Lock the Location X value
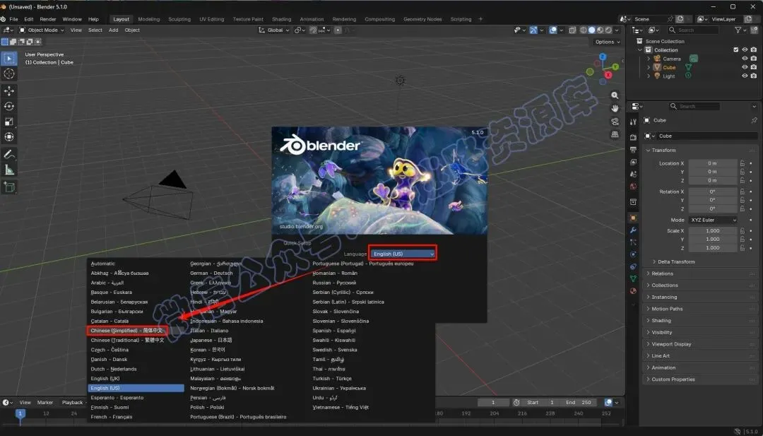This screenshot has height=436, width=763. pyautogui.click(x=743, y=163)
